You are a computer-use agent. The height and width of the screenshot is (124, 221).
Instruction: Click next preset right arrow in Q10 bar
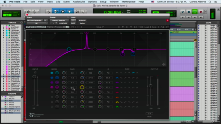point(131,27)
